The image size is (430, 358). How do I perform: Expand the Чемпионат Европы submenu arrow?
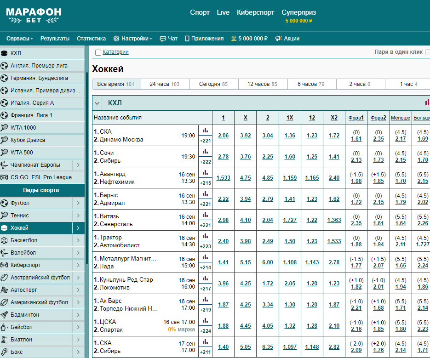[79, 165]
